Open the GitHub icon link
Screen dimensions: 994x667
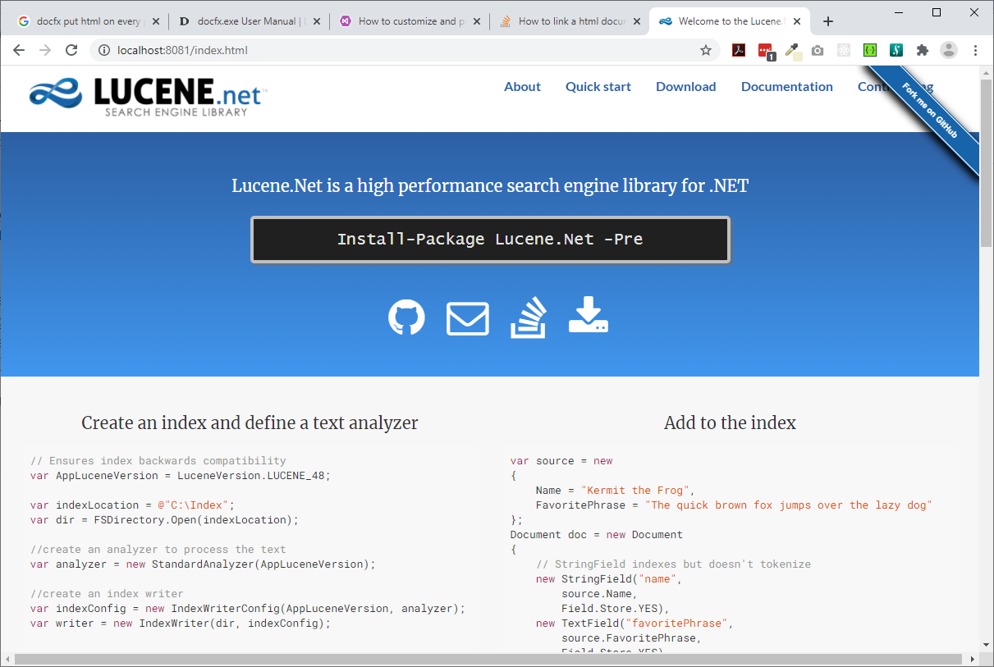(406, 318)
